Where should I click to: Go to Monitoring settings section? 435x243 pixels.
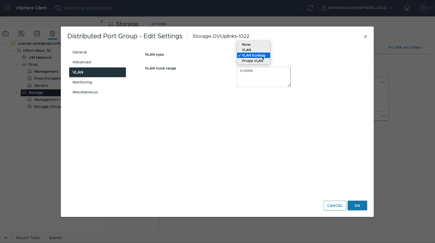[x=82, y=82]
